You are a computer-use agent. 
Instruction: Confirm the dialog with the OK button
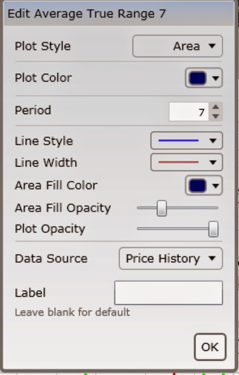coord(210,347)
